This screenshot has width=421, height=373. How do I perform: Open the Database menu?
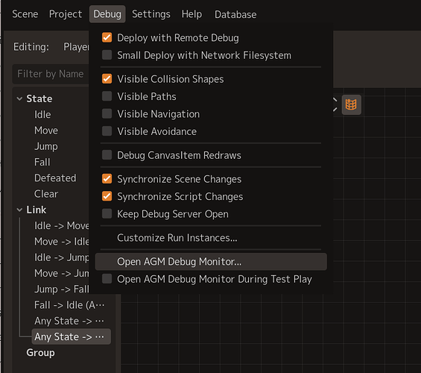(x=235, y=14)
